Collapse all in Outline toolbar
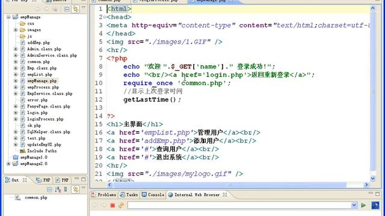Image resolution: width=385 pixels, height=216 pixels. [x=49, y=190]
